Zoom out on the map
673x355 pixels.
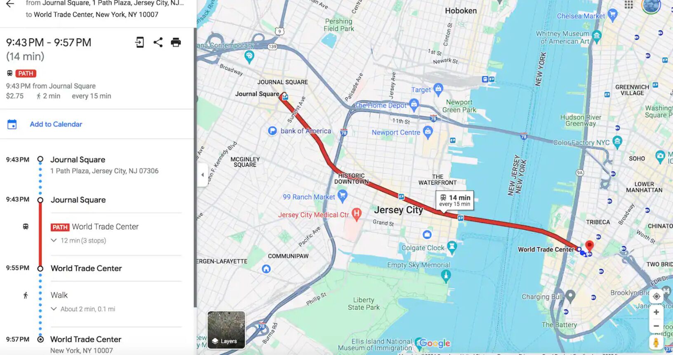point(656,325)
